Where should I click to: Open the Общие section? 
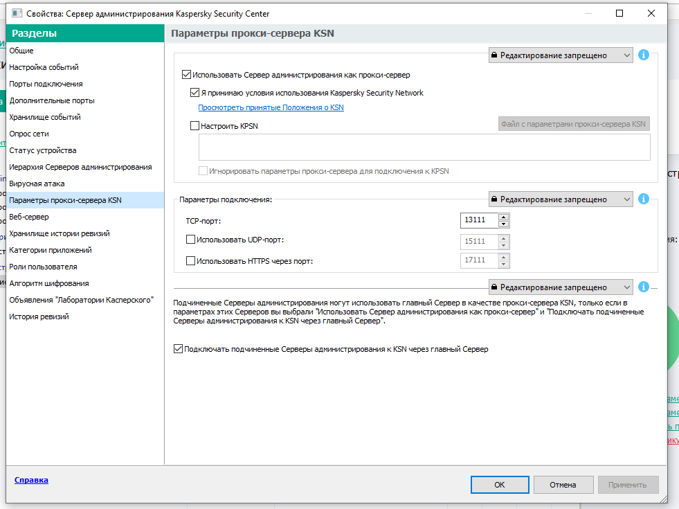85,51
